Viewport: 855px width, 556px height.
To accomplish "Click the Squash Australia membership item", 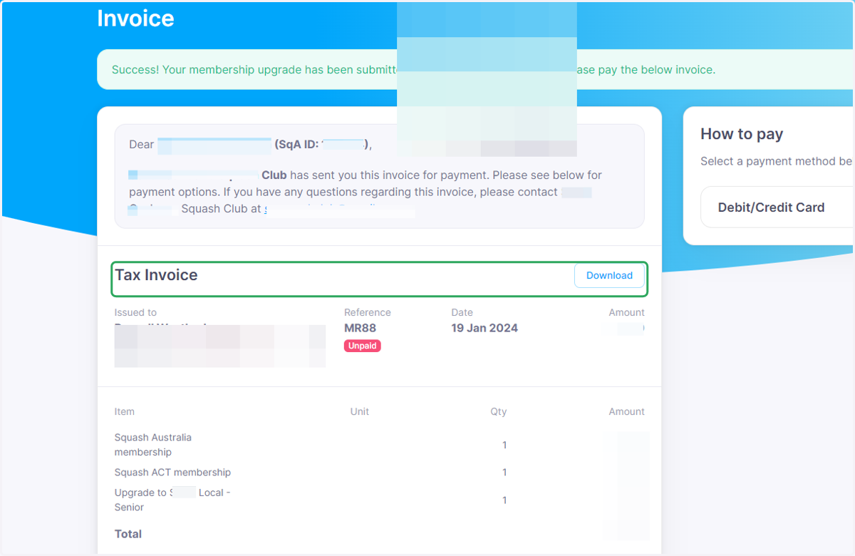I will [x=153, y=445].
